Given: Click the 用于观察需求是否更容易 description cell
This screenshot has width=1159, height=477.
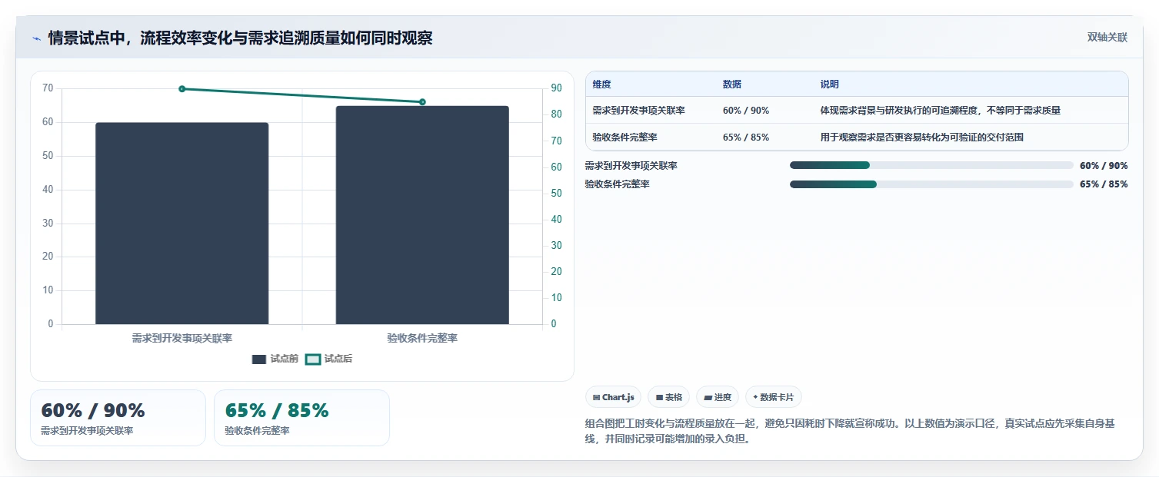Looking at the screenshot, I should click(922, 137).
